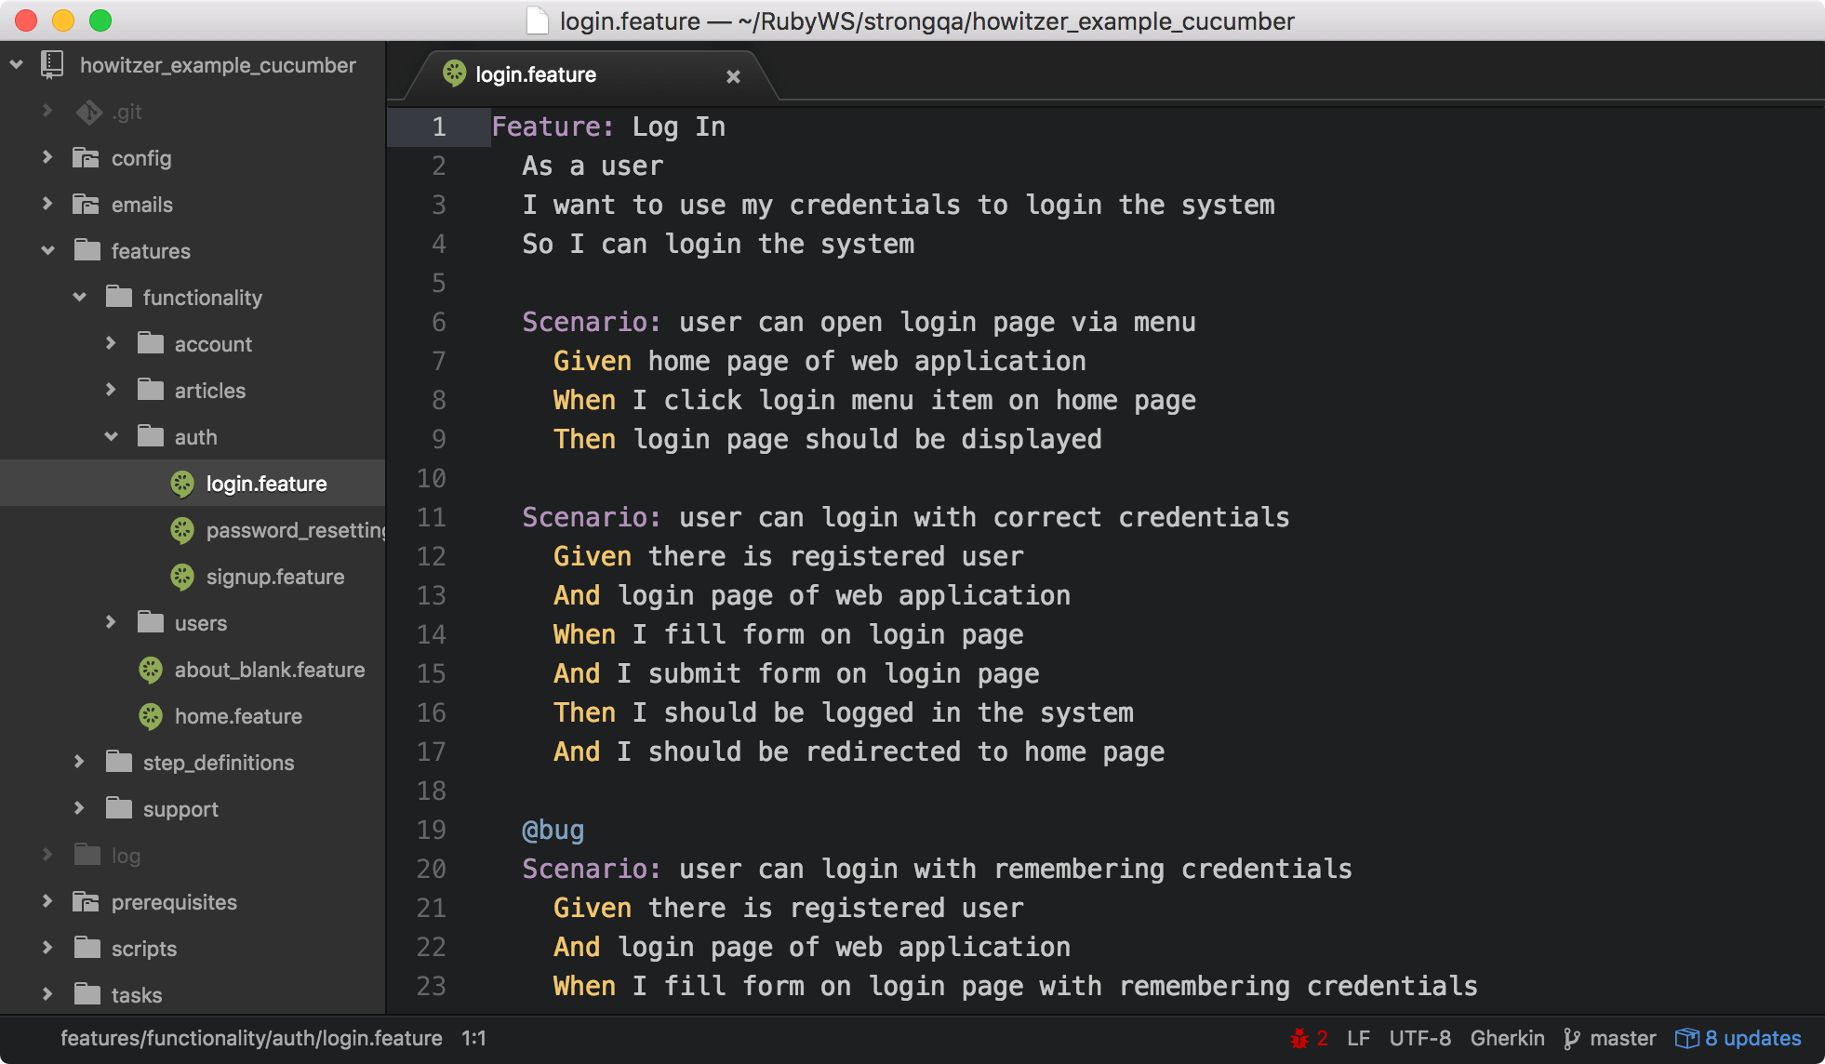Expand the articles folder chevron
This screenshot has height=1064, width=1825.
click(111, 391)
